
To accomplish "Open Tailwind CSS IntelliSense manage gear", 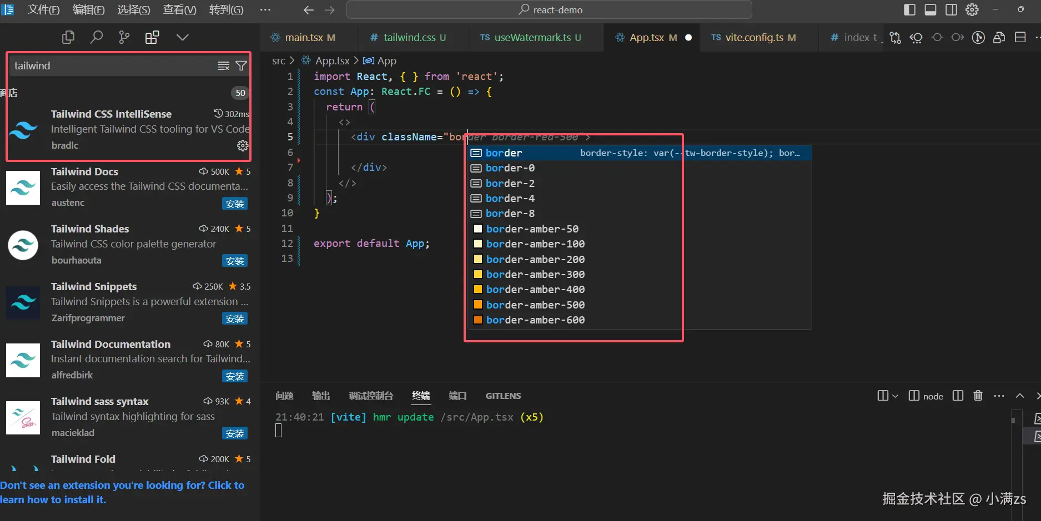I will coord(243,145).
